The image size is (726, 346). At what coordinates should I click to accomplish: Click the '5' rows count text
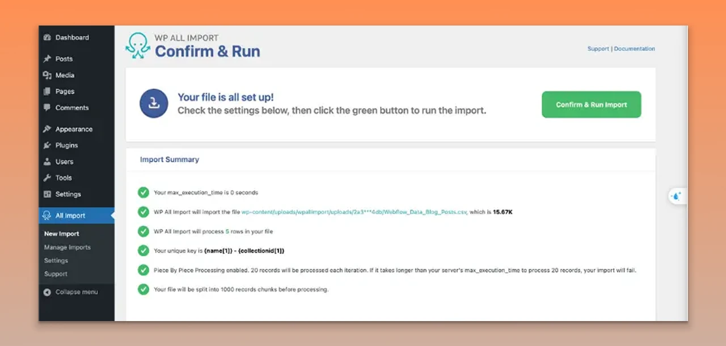[x=227, y=231]
